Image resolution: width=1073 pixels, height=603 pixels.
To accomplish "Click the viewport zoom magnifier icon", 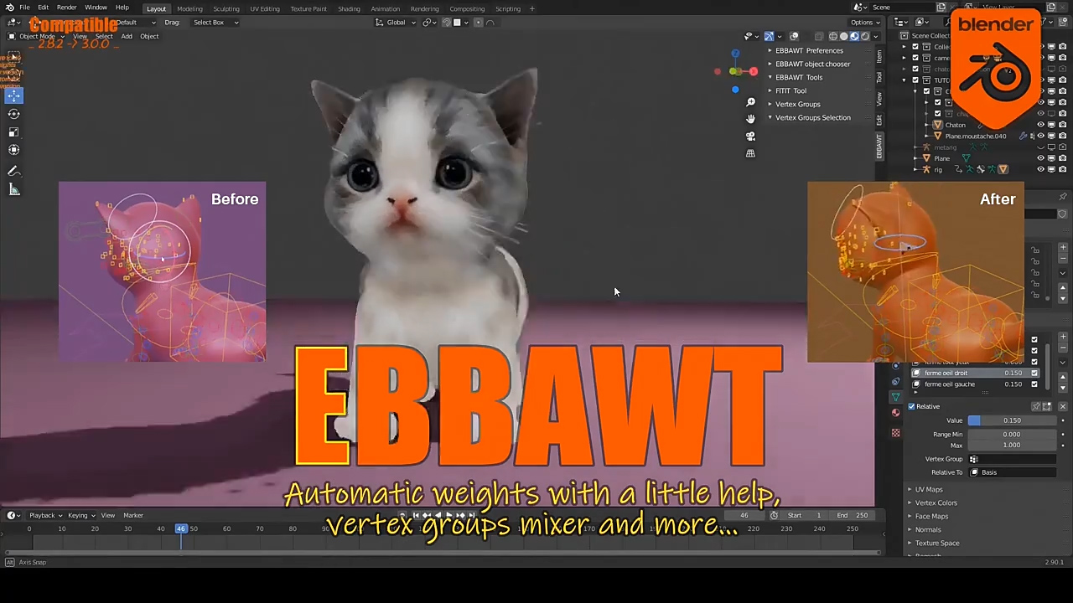I will [x=750, y=102].
